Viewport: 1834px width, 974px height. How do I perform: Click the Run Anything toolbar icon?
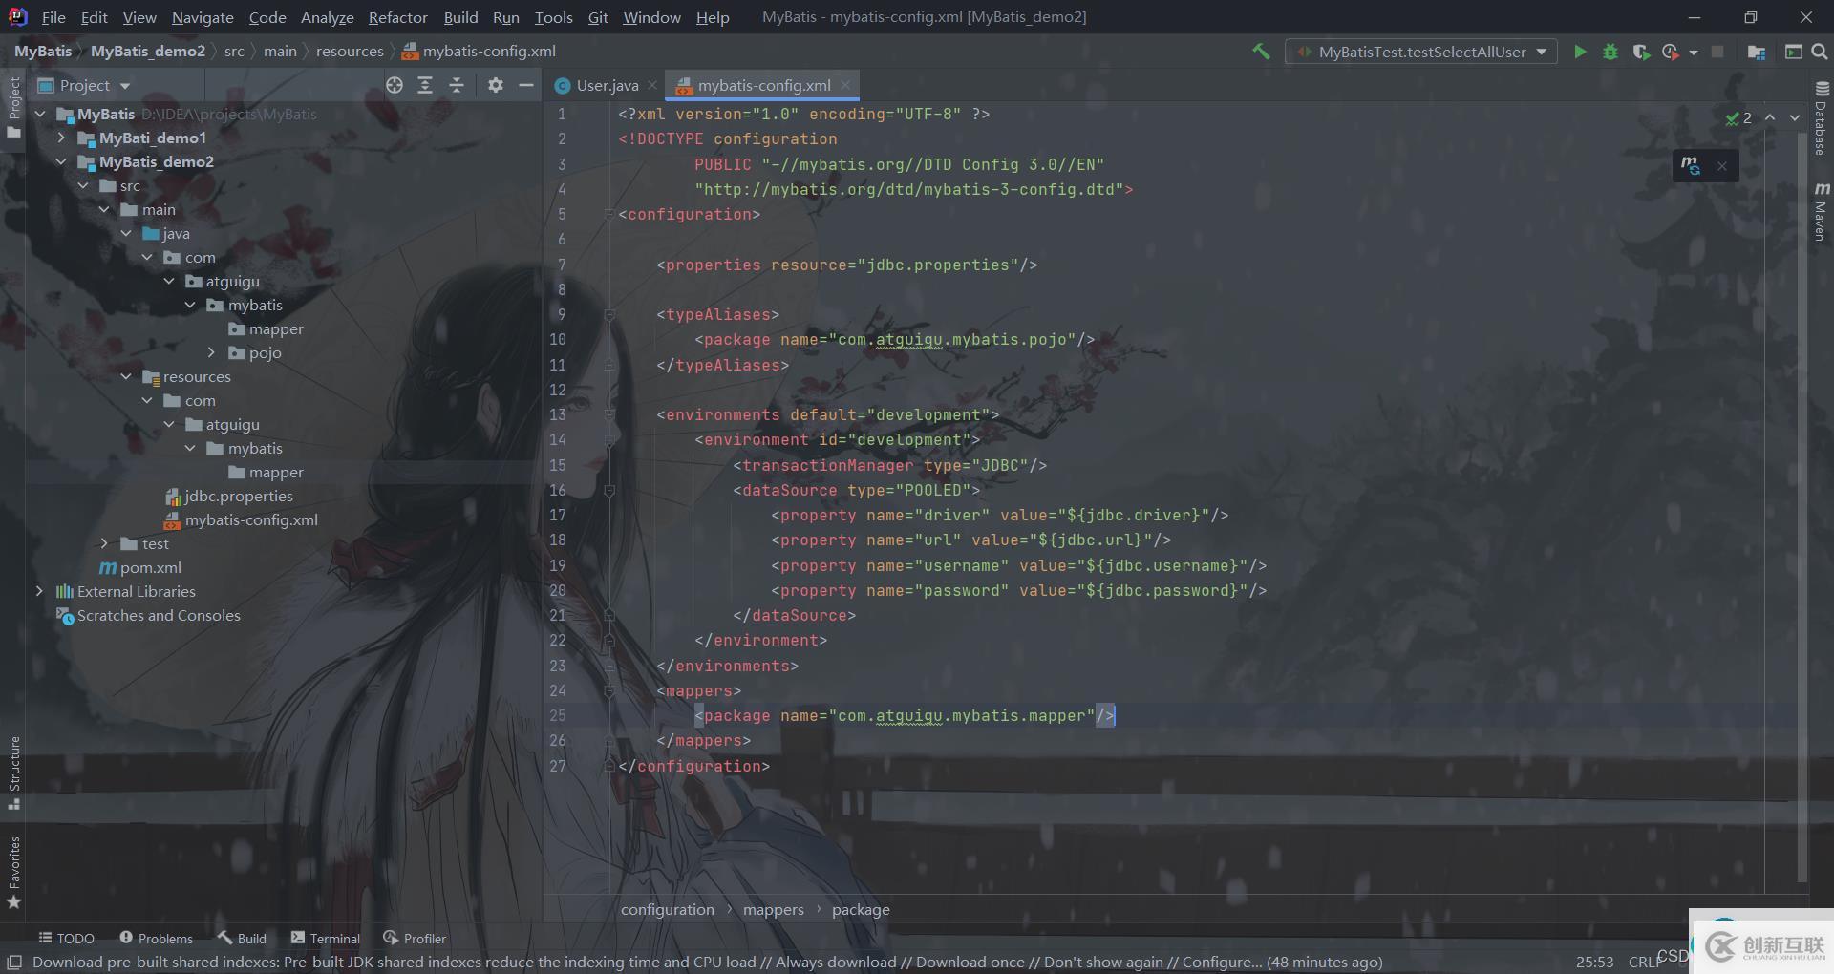click(1793, 52)
